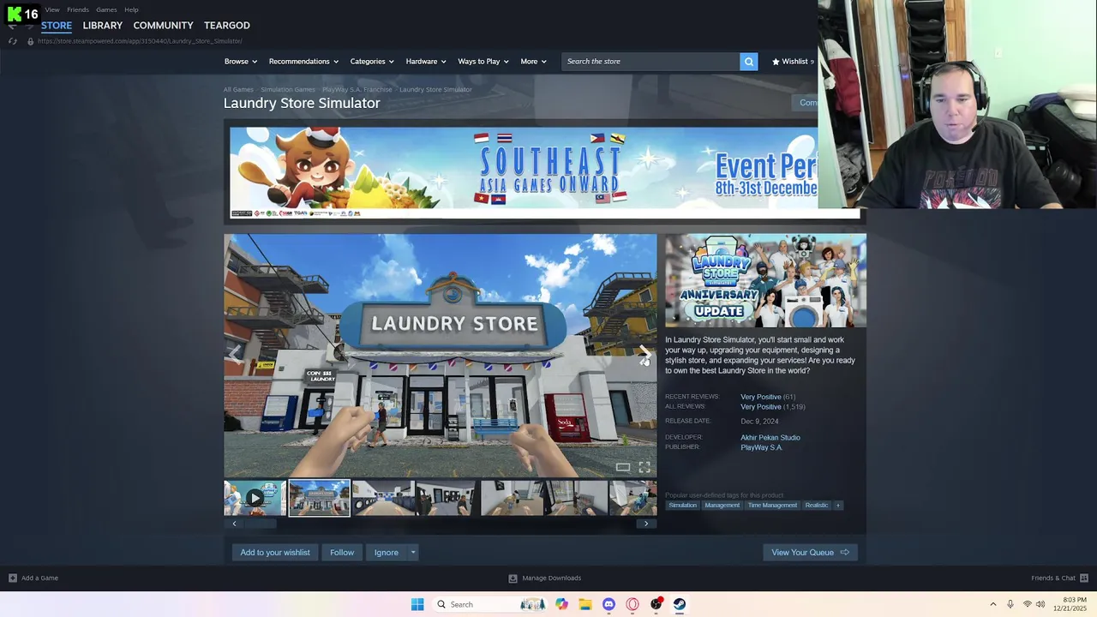Open the Windows Start menu
The width and height of the screenshot is (1097, 617).
(x=417, y=604)
